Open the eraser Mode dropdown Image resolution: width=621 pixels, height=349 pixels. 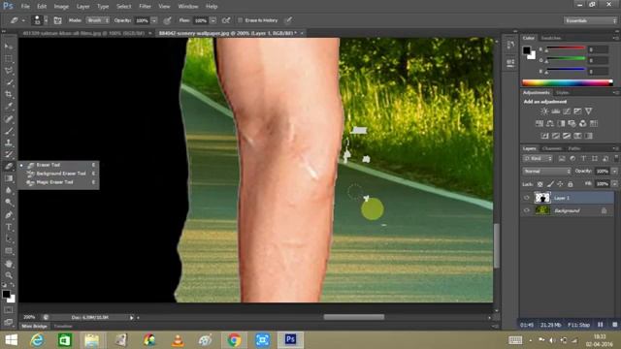(x=97, y=20)
